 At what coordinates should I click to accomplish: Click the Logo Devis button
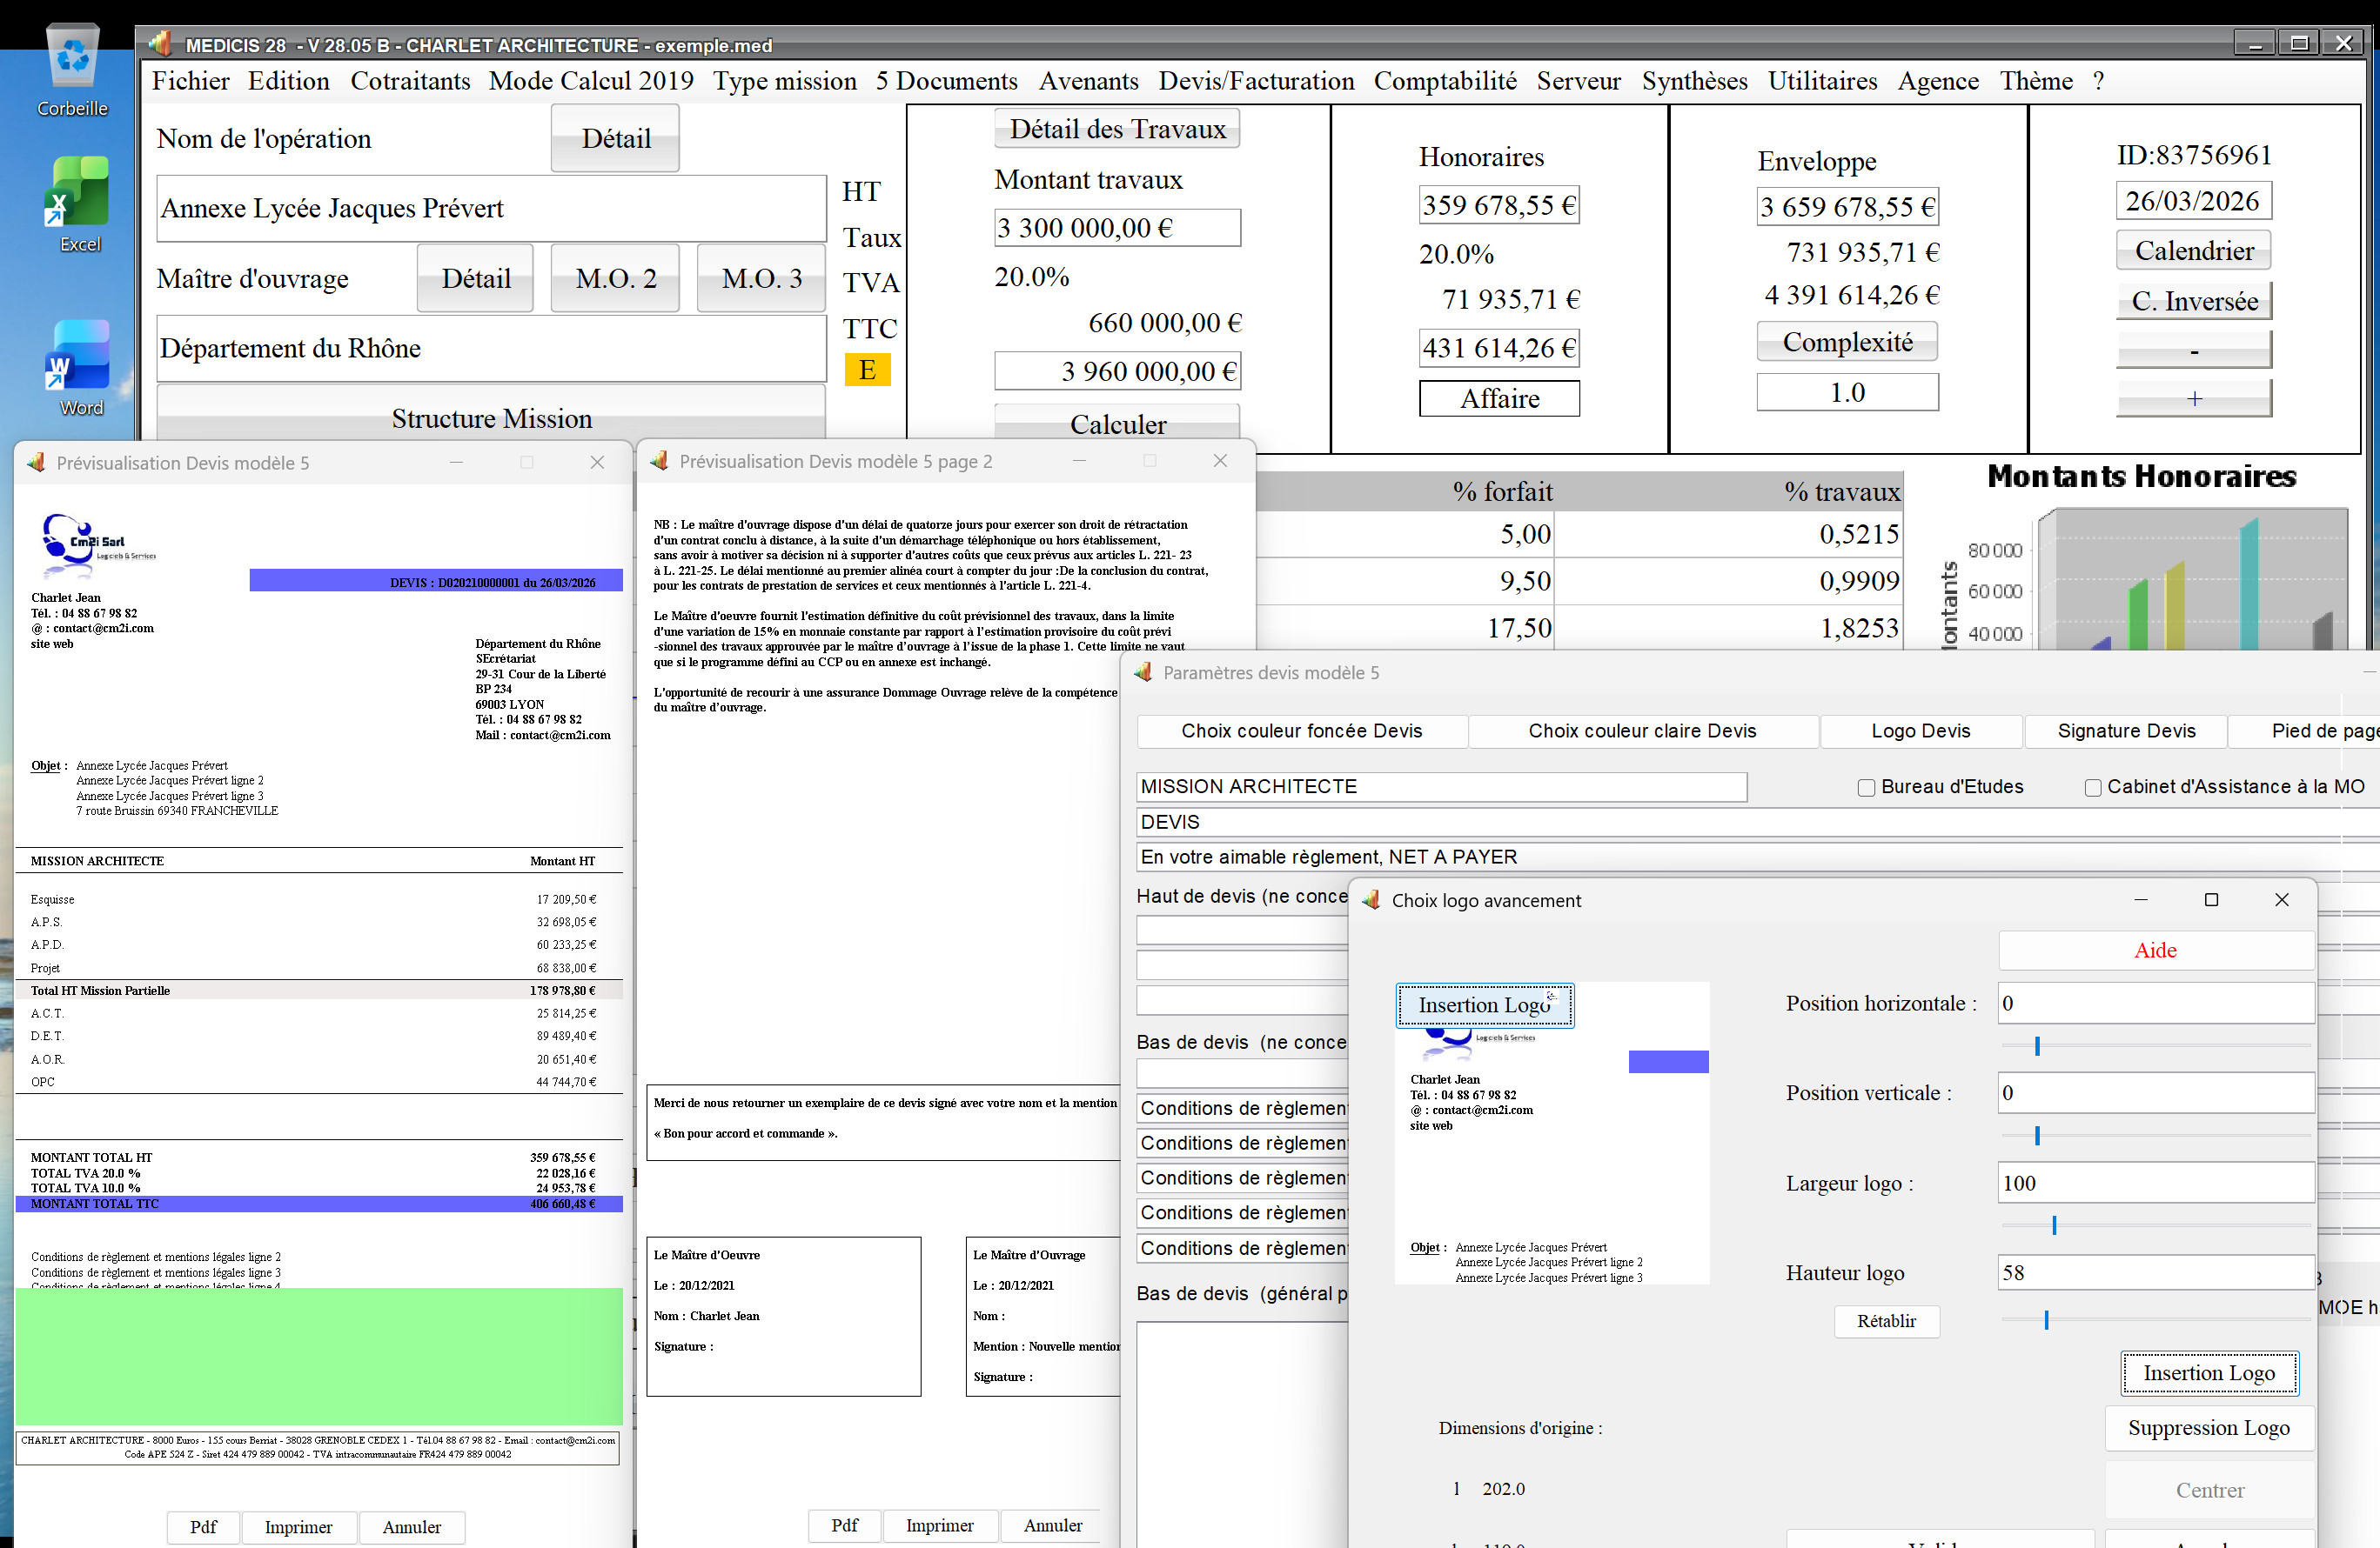pos(1920,731)
